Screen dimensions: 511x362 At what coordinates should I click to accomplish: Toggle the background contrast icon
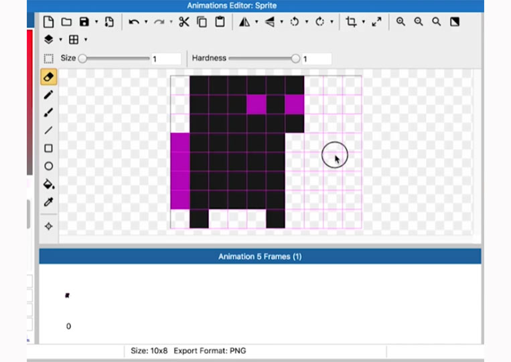(455, 22)
